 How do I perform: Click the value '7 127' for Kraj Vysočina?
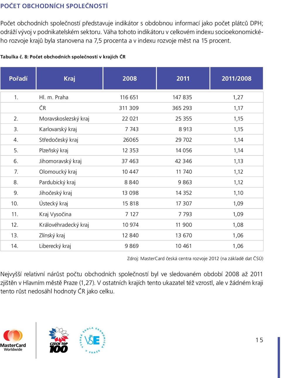pyautogui.click(x=132, y=214)
